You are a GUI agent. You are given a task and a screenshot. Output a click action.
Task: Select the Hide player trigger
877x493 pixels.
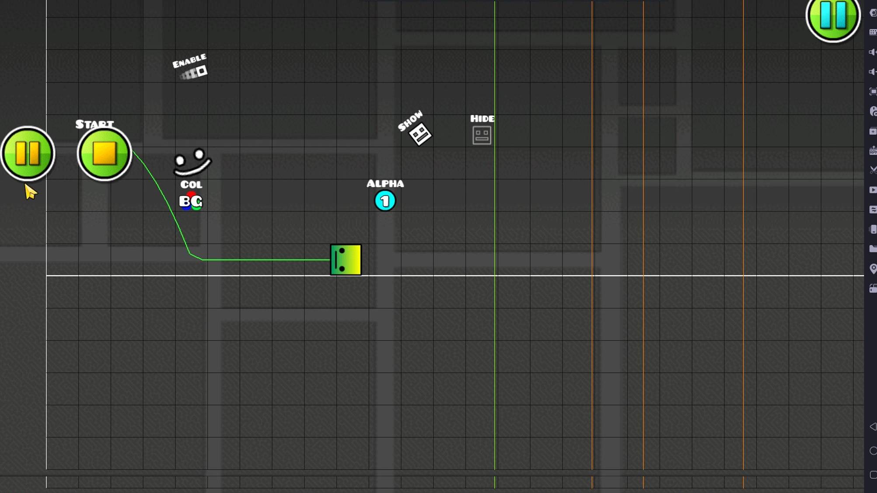tap(482, 129)
